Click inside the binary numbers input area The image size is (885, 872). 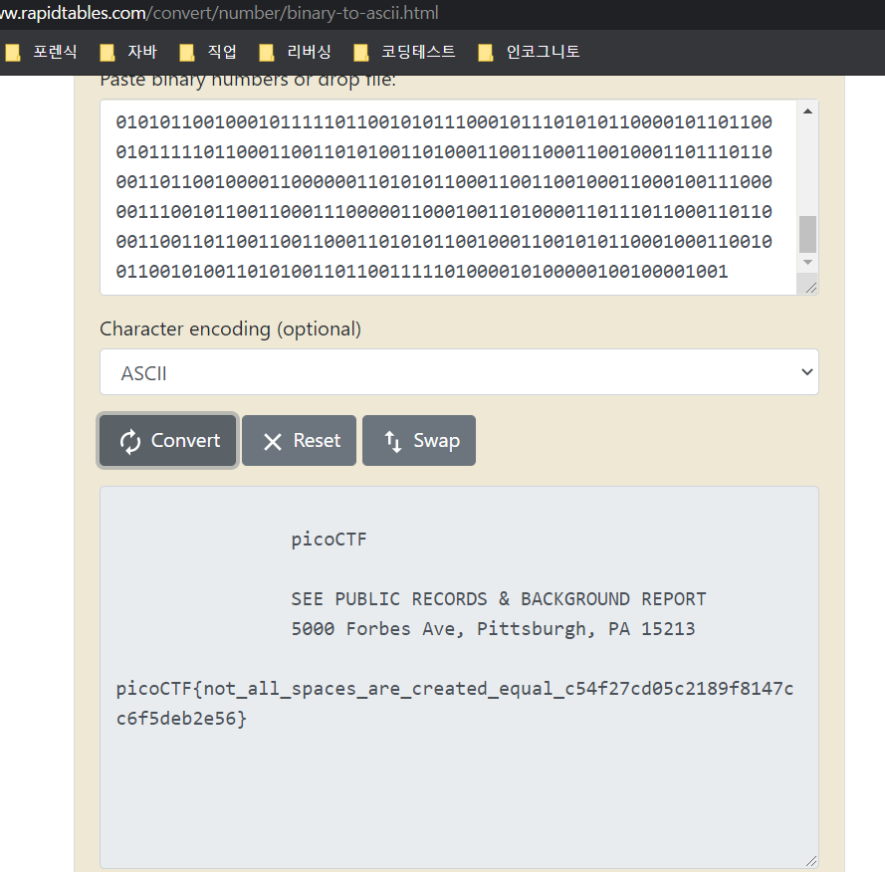click(x=448, y=197)
